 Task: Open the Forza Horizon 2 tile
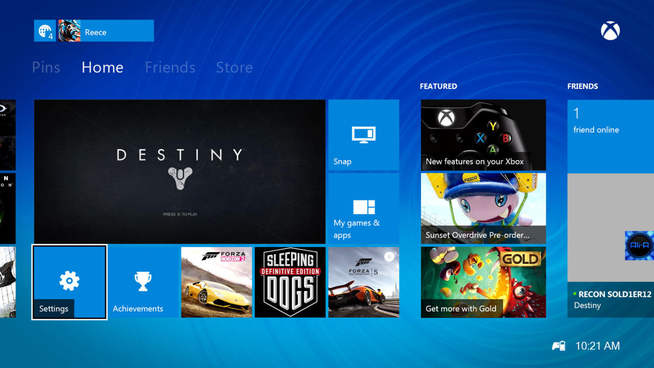(217, 282)
